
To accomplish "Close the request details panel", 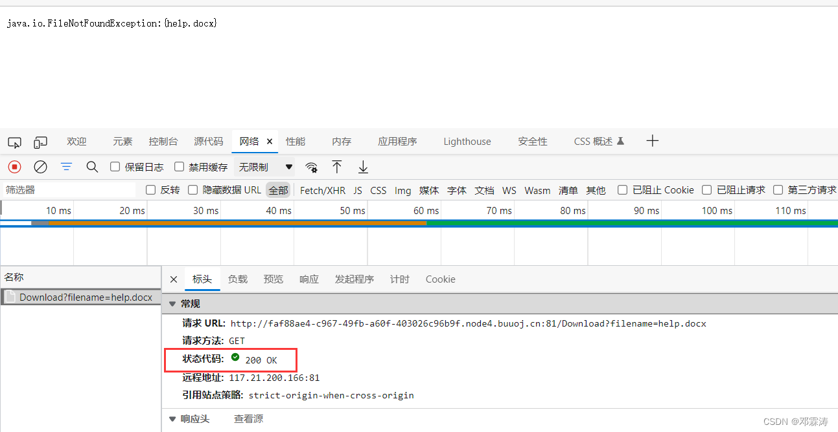I will (x=173, y=279).
